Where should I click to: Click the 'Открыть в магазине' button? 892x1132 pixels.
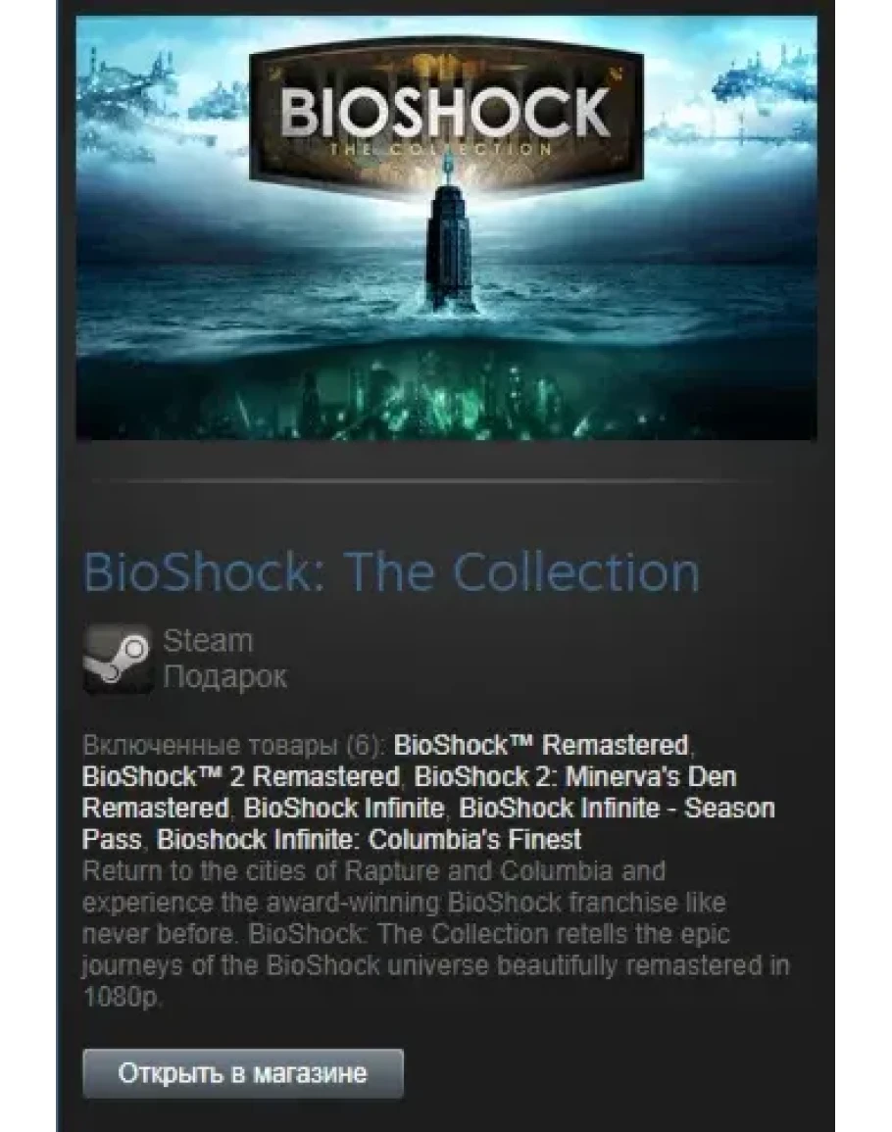point(243,1073)
